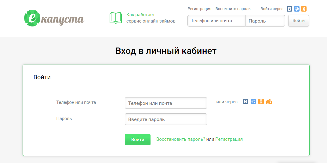Image resolution: width=327 pixels, height=163 pixels.
Task: Focus header 'Пароль' field
Action: 265,21
